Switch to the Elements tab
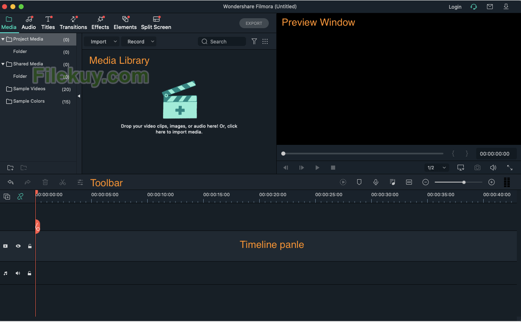This screenshot has width=521, height=322. pyautogui.click(x=125, y=23)
